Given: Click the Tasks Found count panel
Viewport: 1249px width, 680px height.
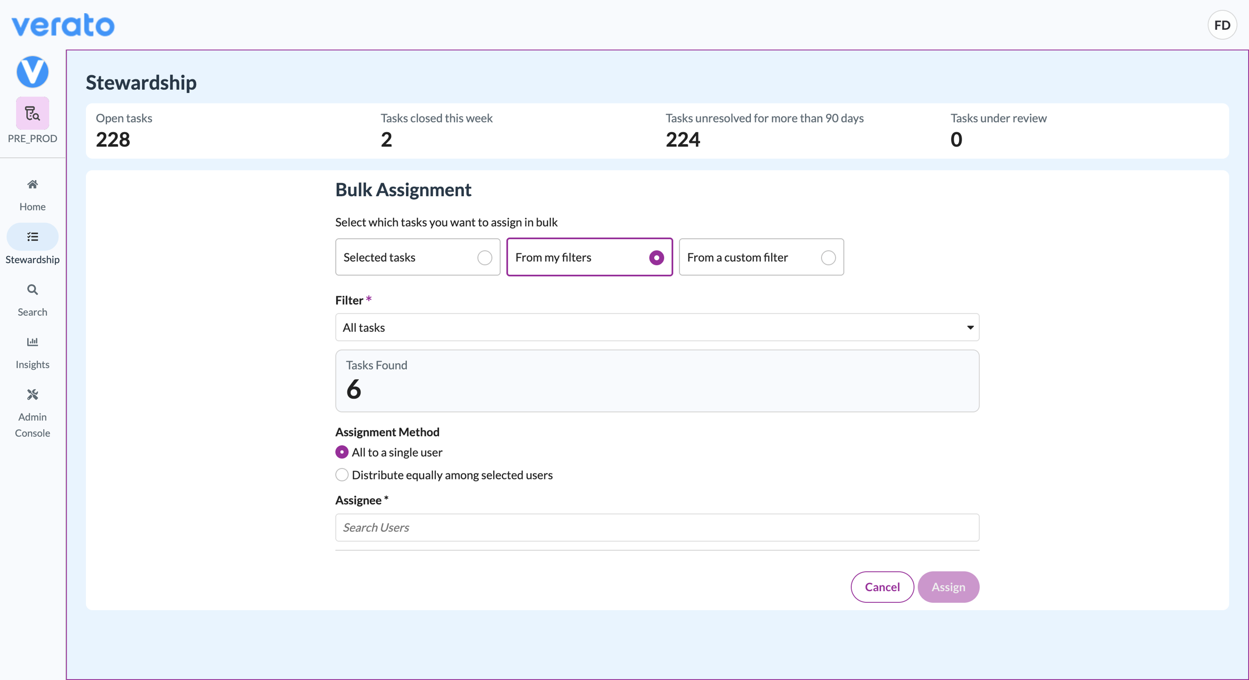Looking at the screenshot, I should pos(657,381).
